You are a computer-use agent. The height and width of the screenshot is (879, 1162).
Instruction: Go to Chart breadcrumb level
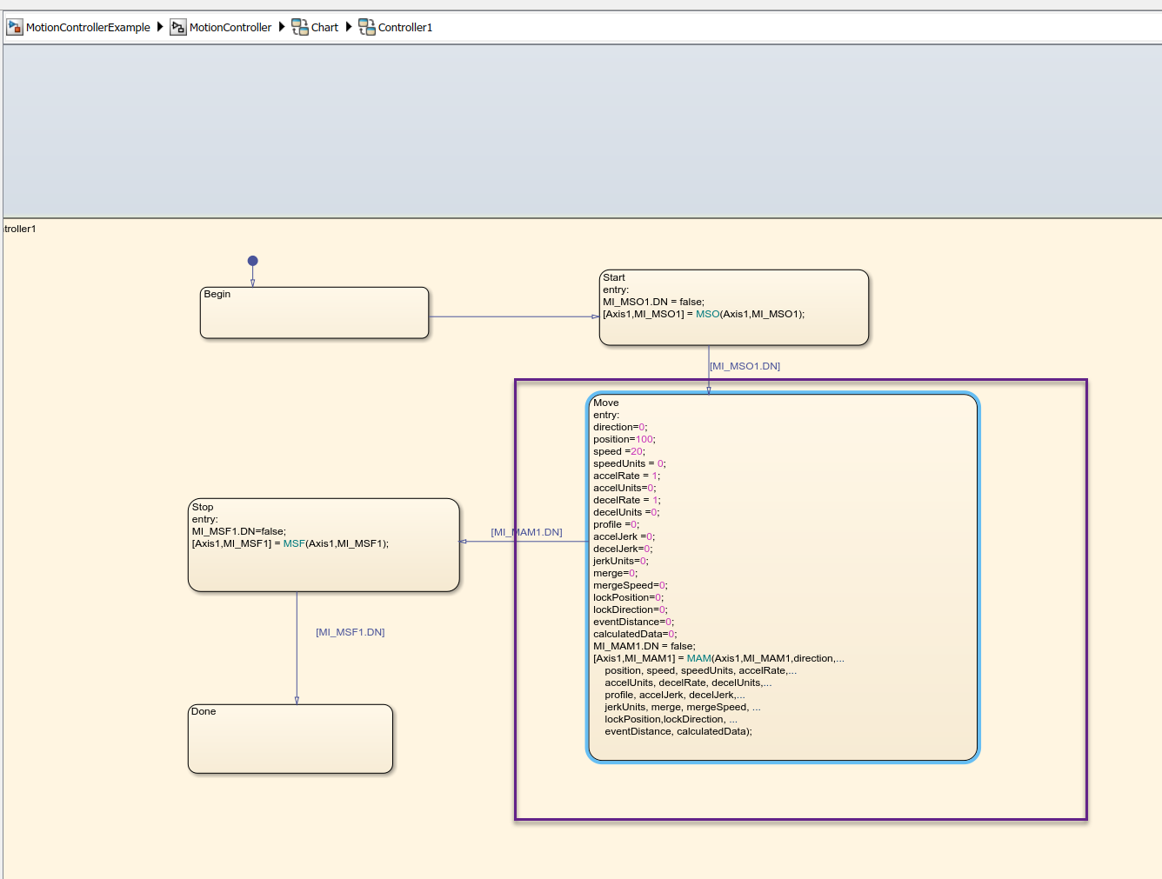tap(324, 27)
